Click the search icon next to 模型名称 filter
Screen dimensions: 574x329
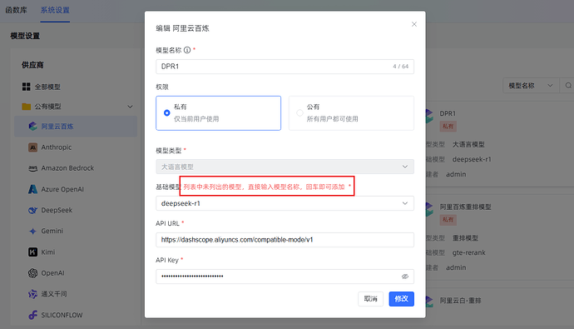coord(568,86)
